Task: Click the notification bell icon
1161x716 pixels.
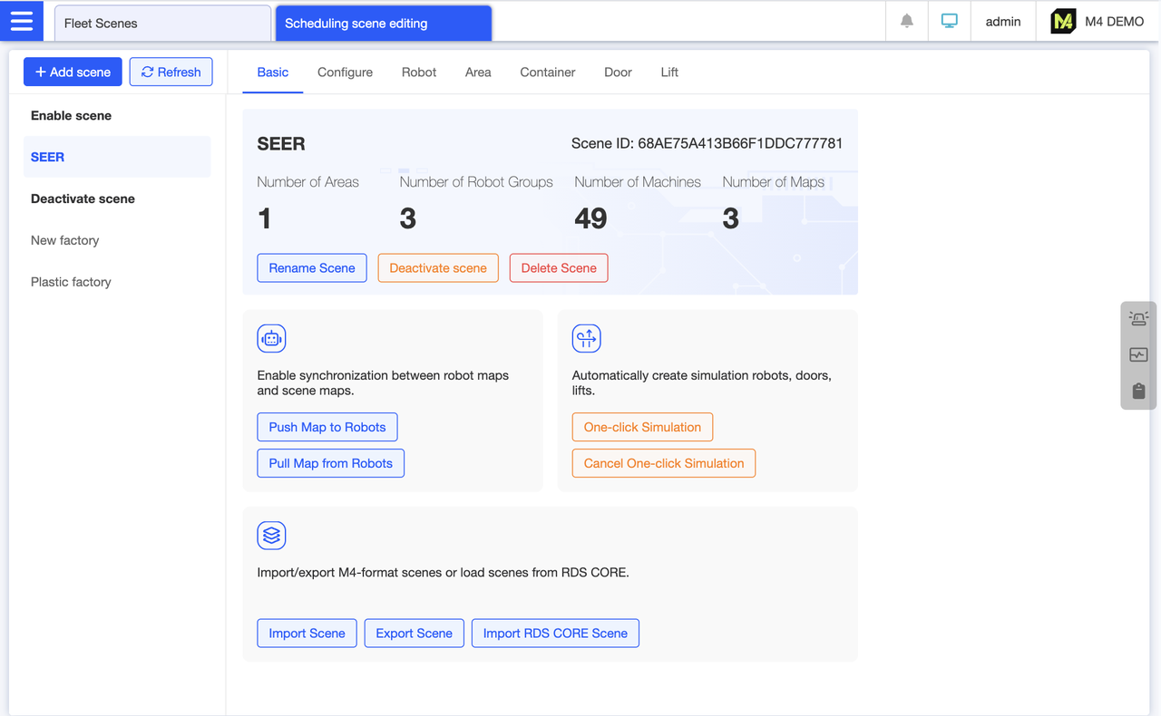Action: point(906,21)
